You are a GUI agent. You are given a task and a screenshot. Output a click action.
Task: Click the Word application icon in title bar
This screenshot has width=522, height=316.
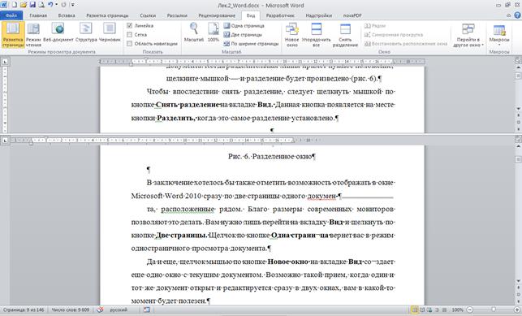tap(4, 5)
